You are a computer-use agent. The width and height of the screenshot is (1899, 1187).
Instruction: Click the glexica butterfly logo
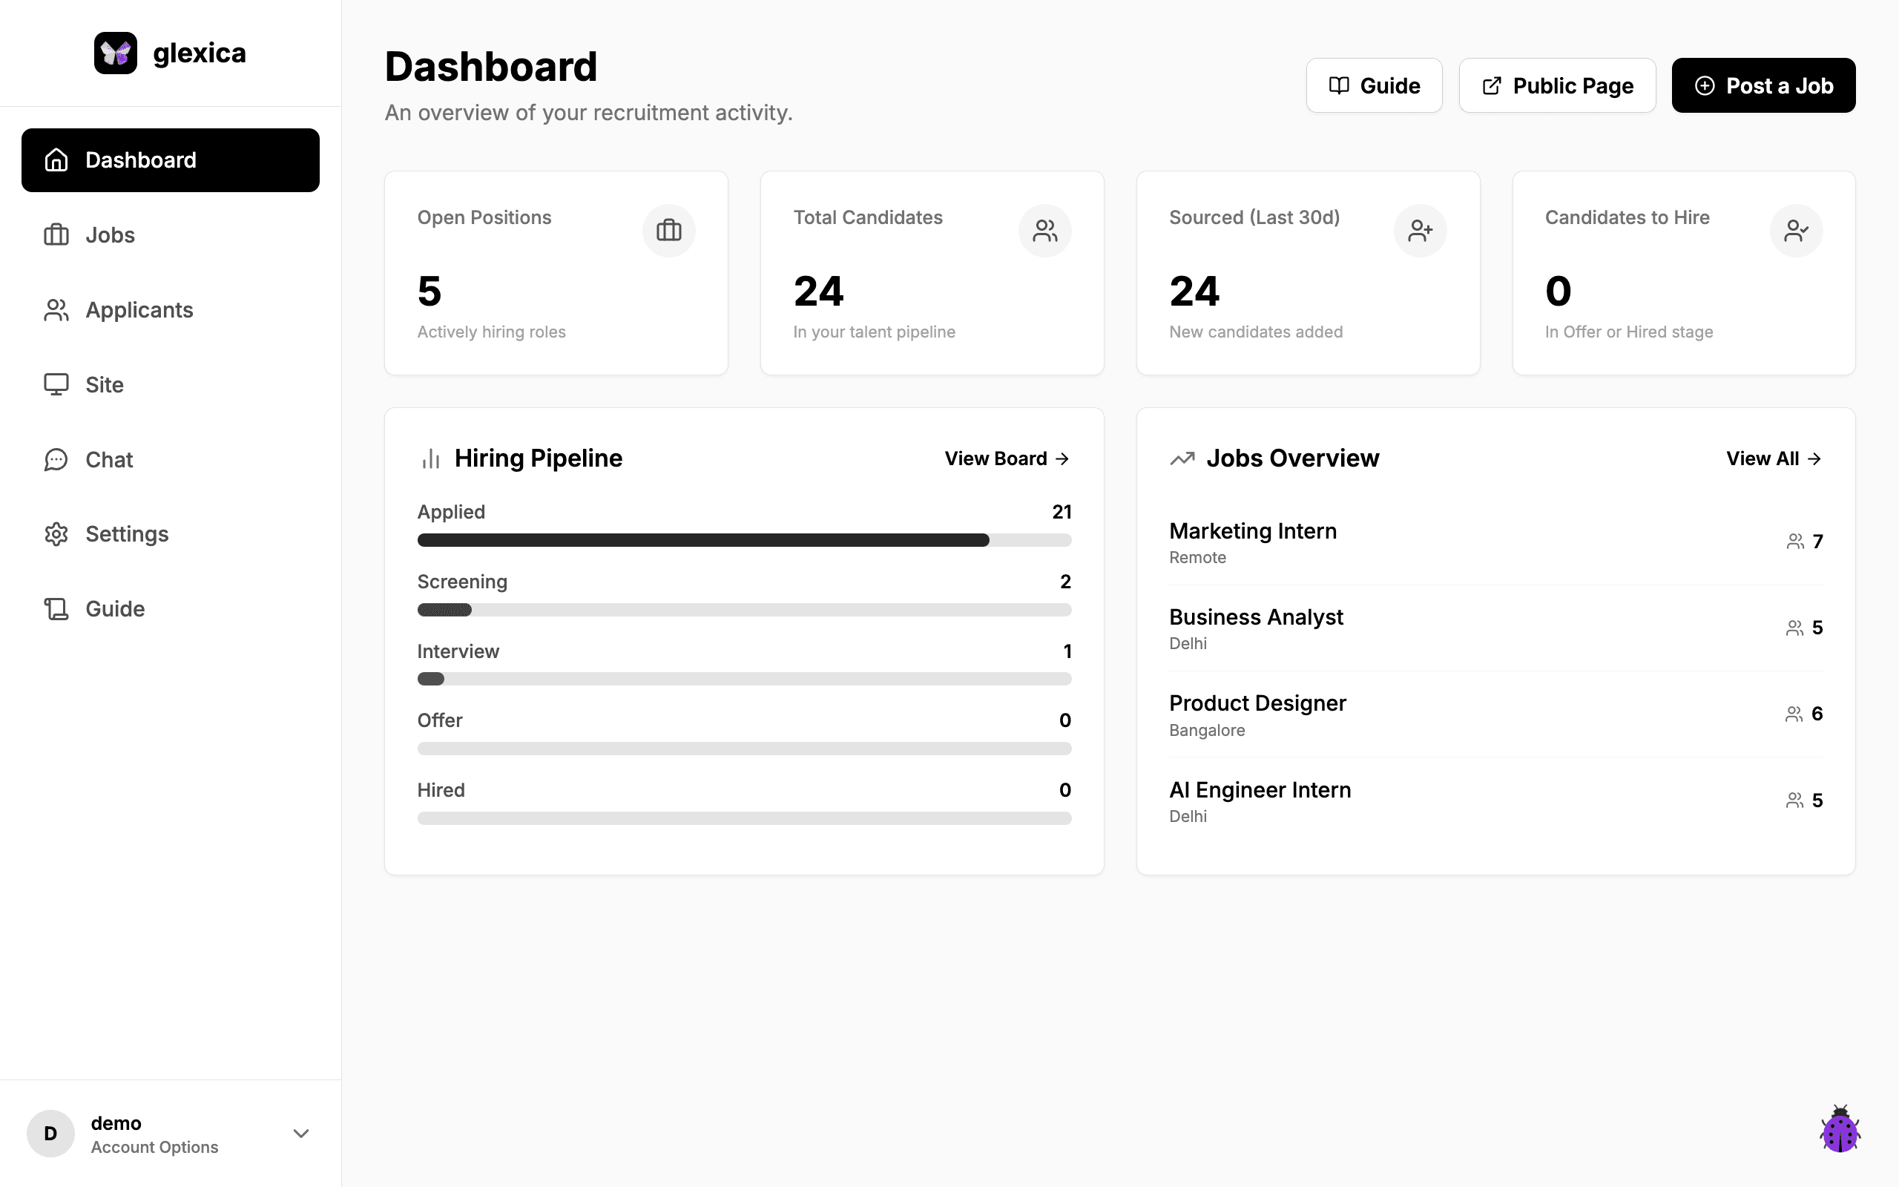(x=116, y=53)
